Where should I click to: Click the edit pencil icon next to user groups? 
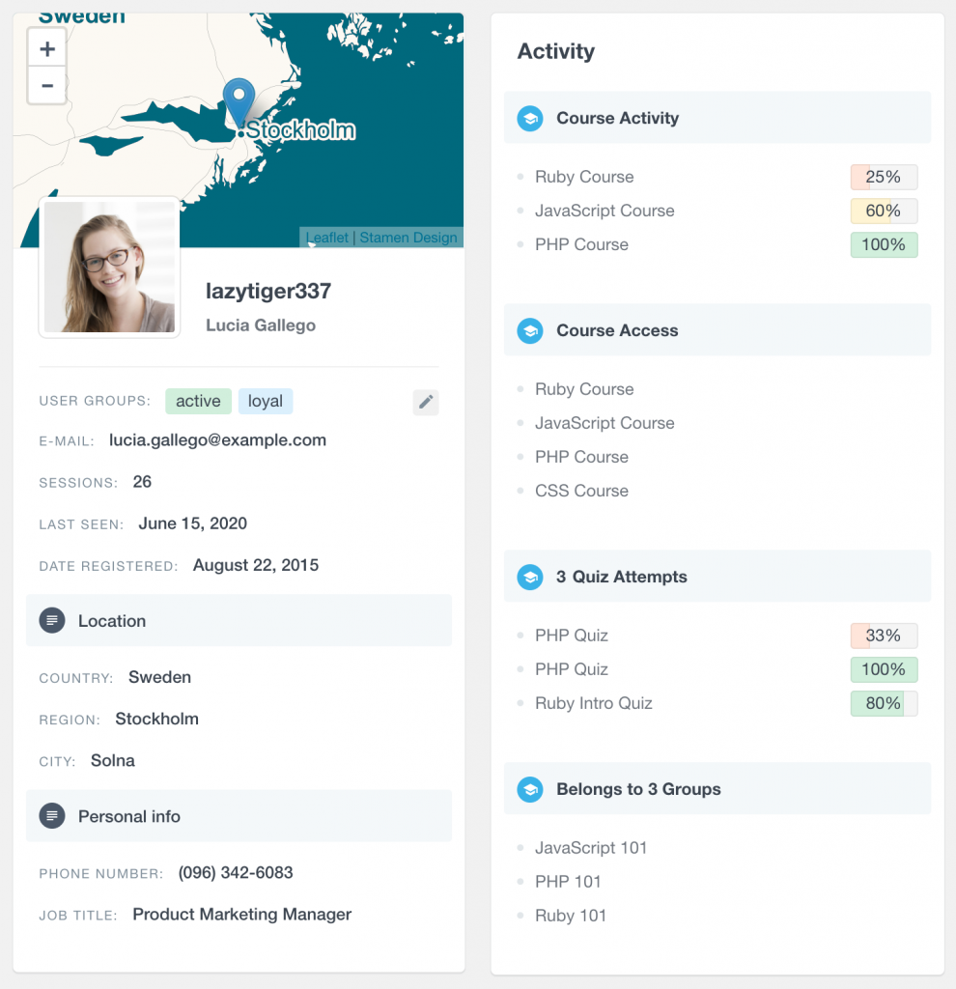tap(426, 402)
